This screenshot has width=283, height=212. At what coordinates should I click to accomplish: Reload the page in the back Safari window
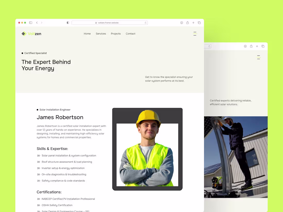pyautogui.click(x=209, y=46)
